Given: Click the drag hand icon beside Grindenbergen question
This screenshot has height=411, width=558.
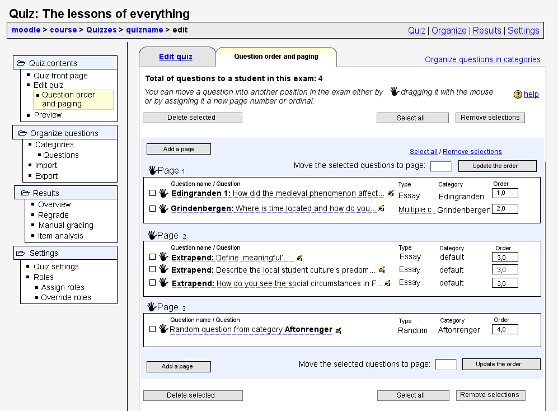Looking at the screenshot, I should click(x=163, y=209).
